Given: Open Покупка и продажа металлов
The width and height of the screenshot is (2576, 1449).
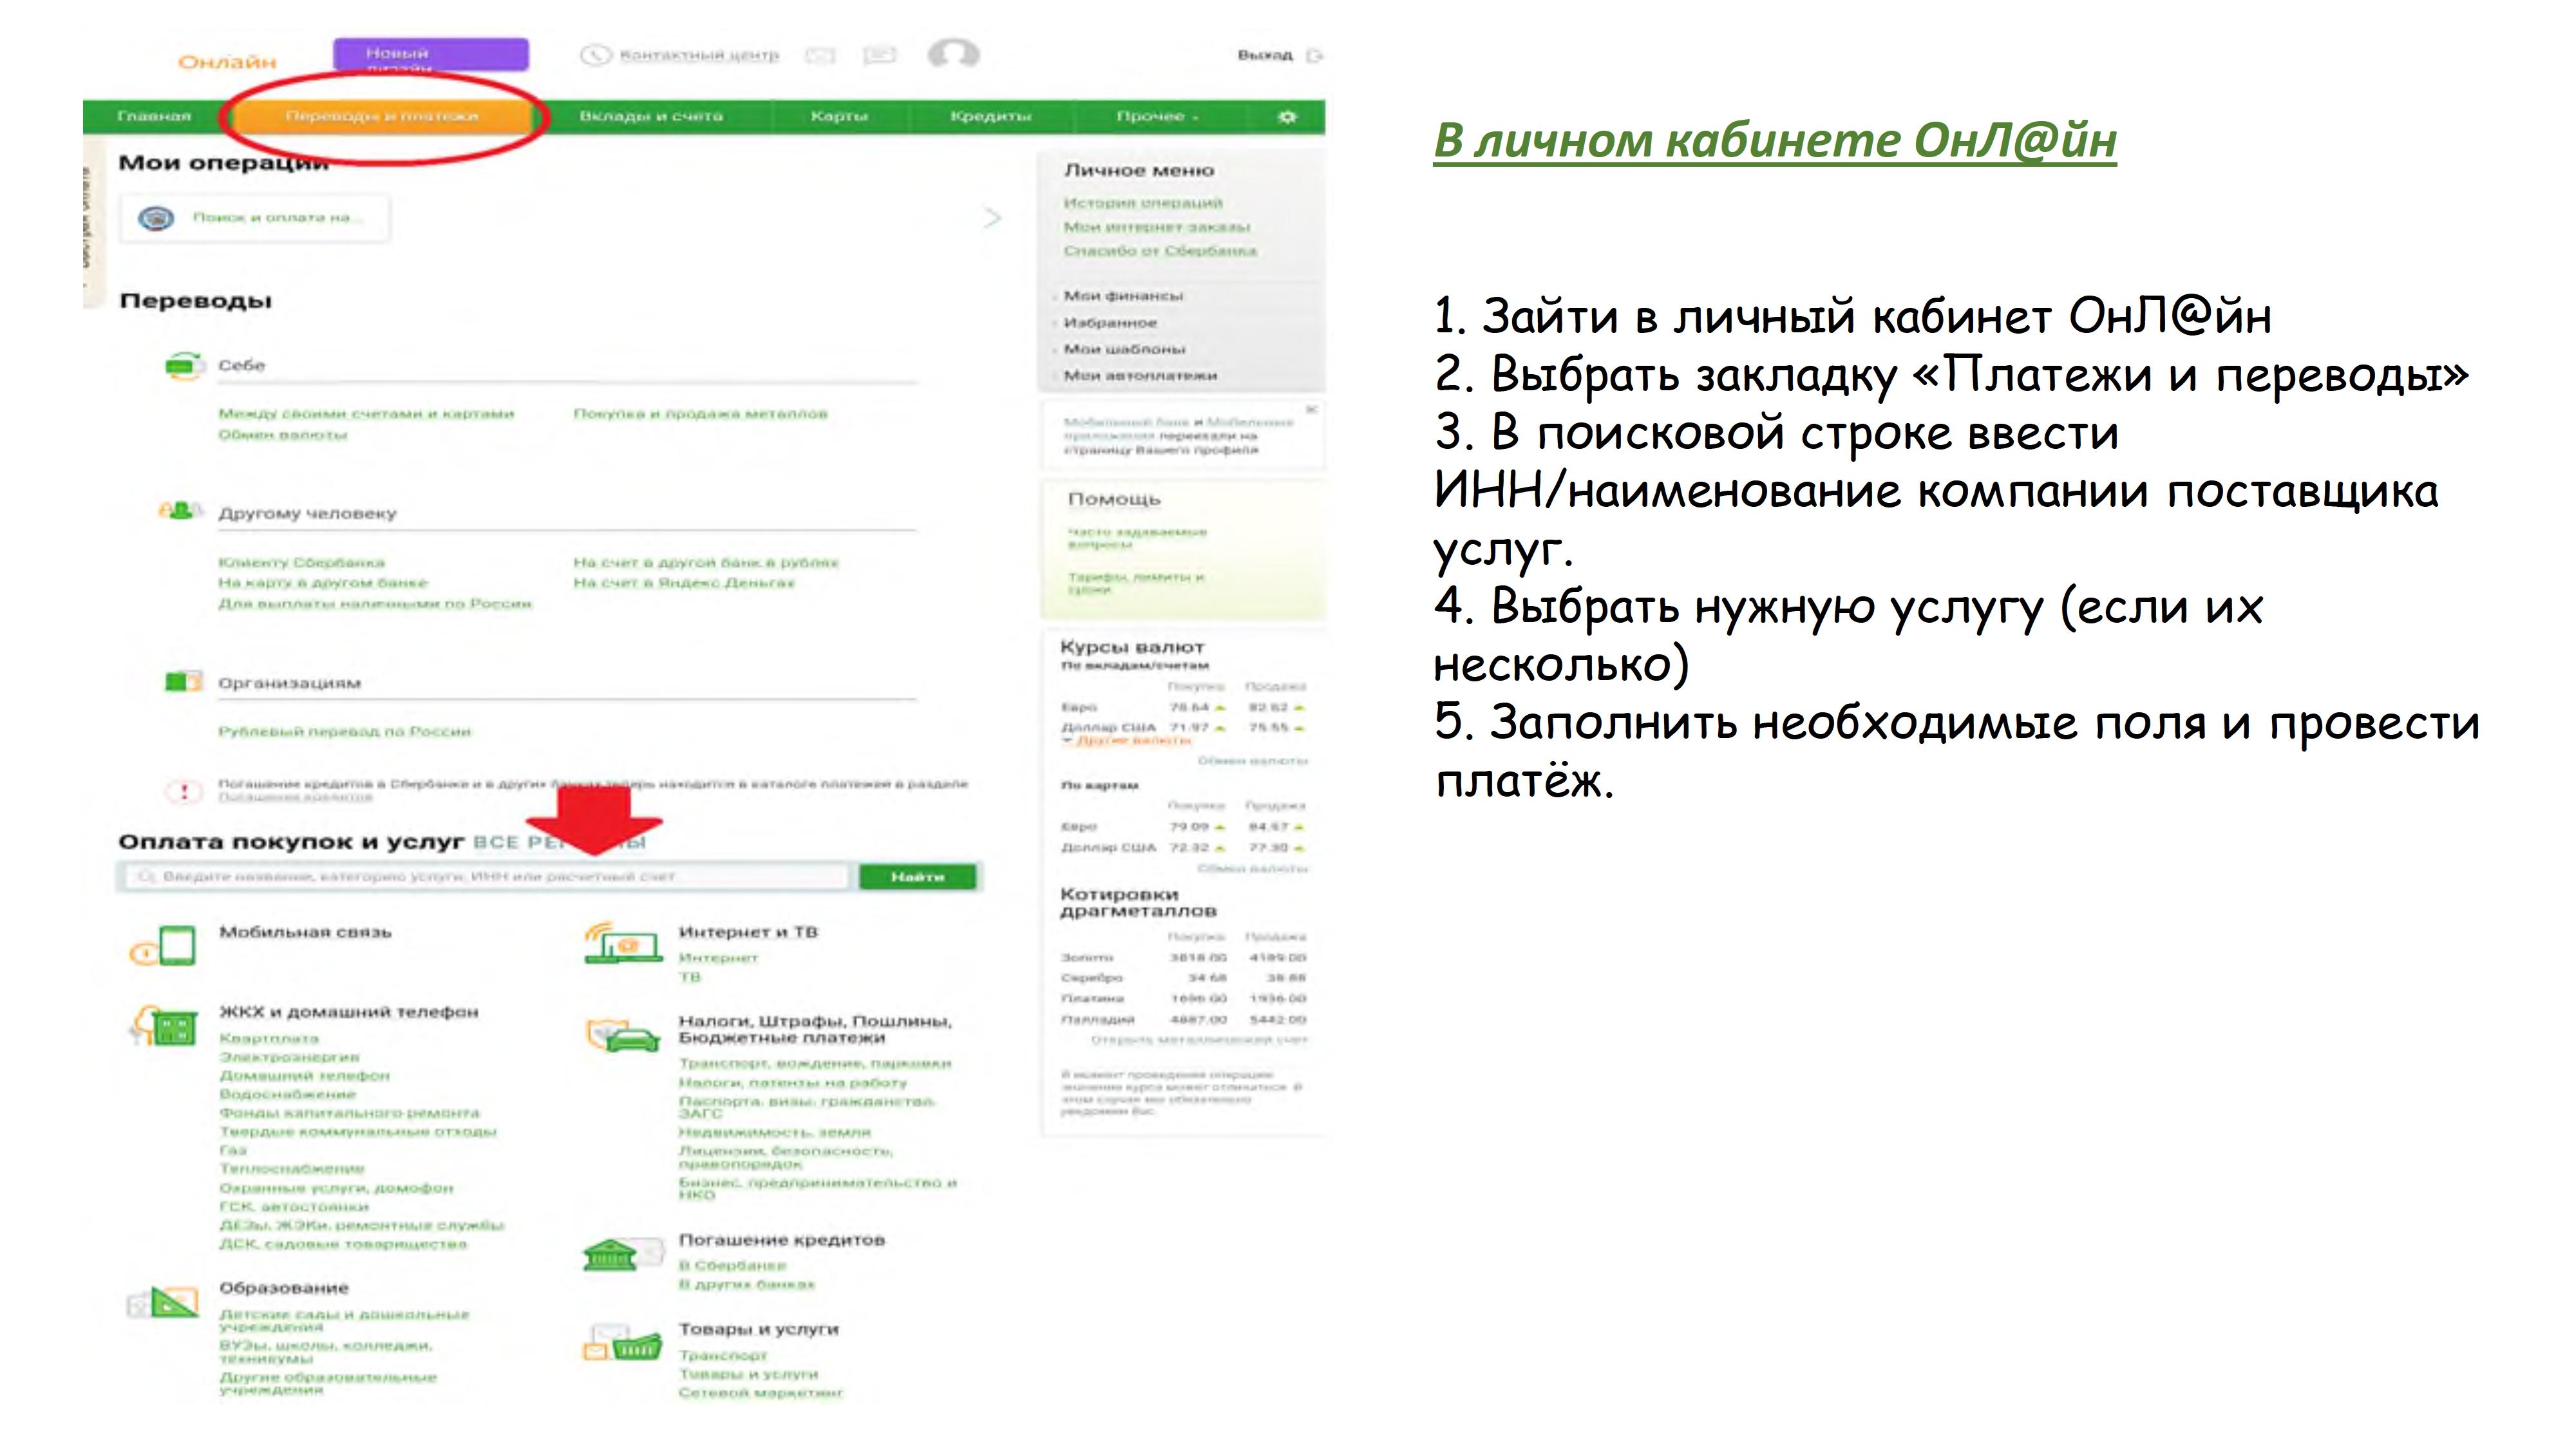Looking at the screenshot, I should (701, 414).
